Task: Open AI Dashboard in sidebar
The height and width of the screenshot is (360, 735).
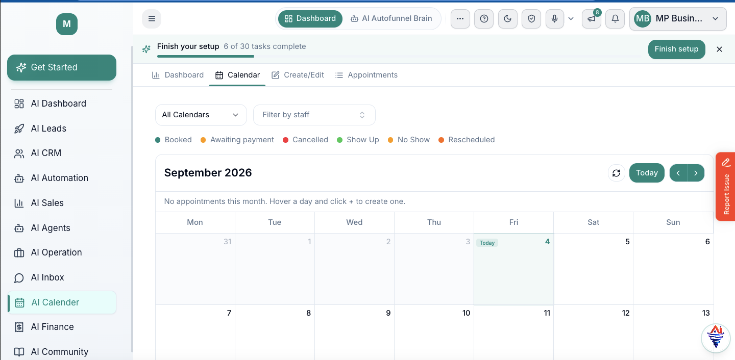Action: pyautogui.click(x=62, y=104)
